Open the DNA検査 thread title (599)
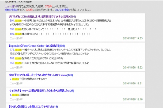Viewport: 163px width, 108px height. coord(42,16)
